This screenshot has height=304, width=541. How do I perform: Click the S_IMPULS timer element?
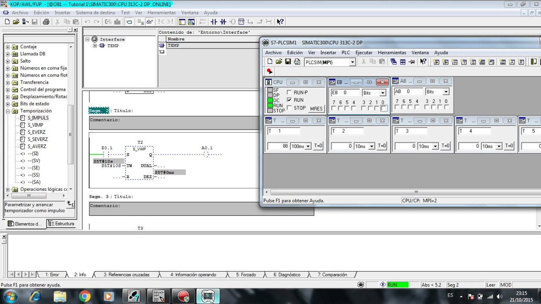click(38, 118)
